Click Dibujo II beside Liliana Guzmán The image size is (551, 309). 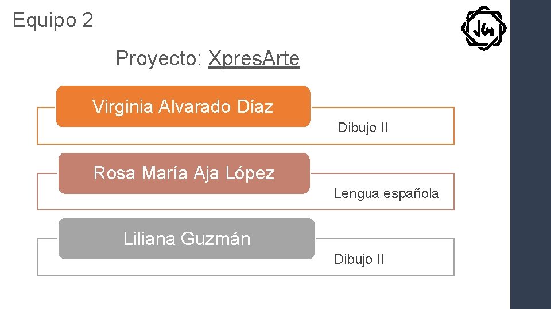359,259
